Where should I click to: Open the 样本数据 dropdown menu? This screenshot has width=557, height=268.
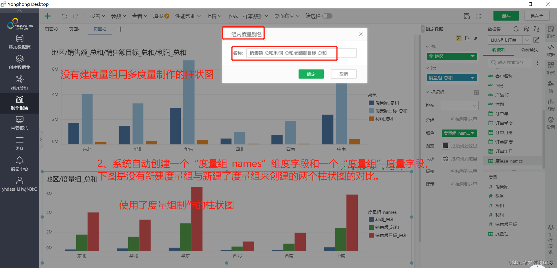[x=256, y=16]
